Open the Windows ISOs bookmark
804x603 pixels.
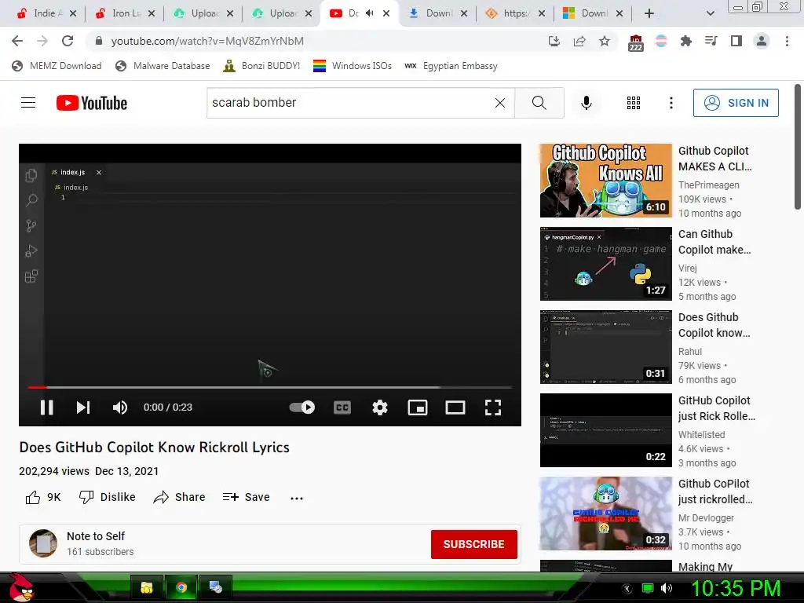click(353, 66)
